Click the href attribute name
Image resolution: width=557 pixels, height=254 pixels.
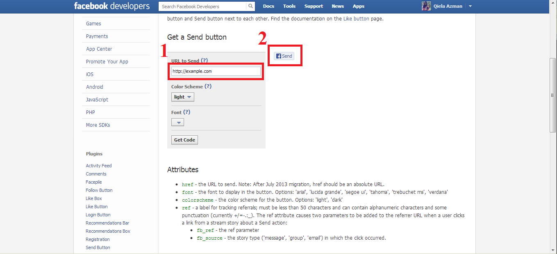(x=188, y=184)
